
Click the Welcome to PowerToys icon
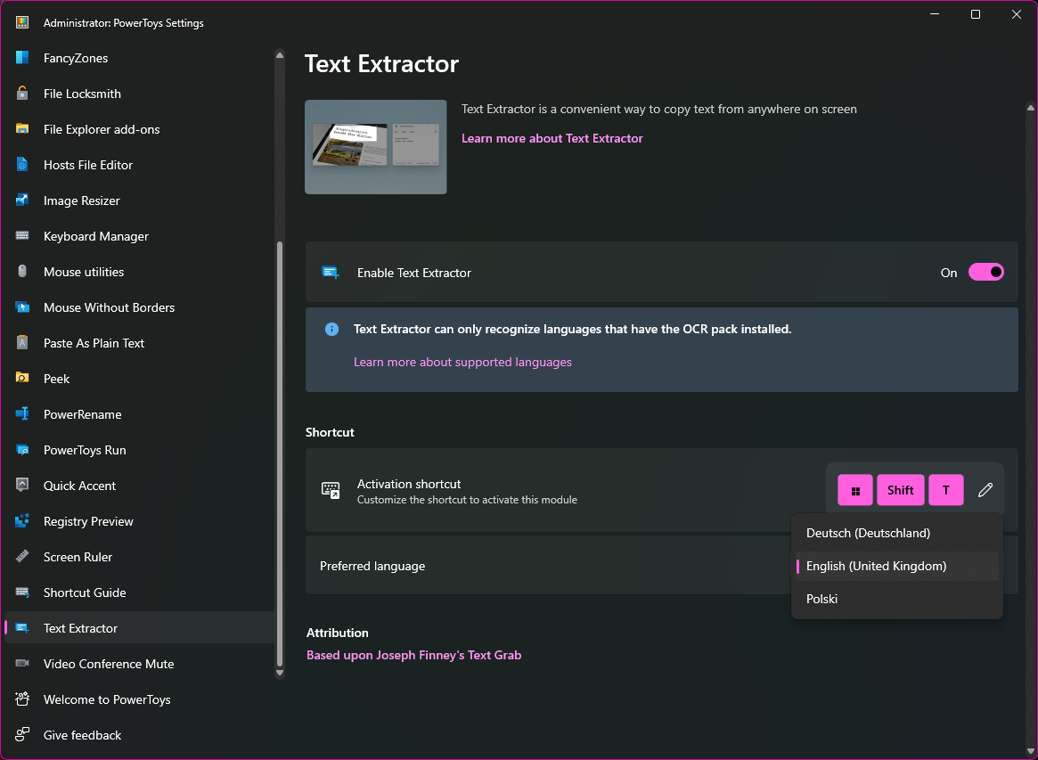click(x=22, y=699)
